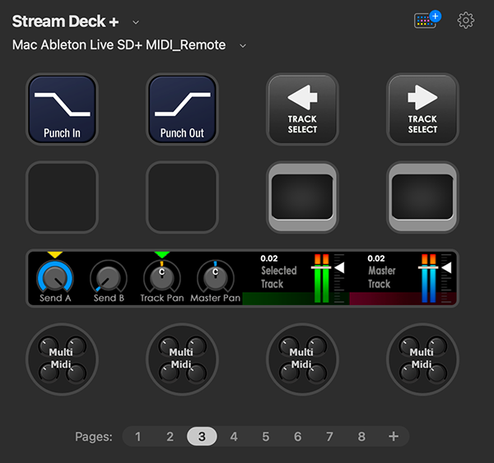
Task: Click the yellow marker above Send A
Action: (x=55, y=255)
